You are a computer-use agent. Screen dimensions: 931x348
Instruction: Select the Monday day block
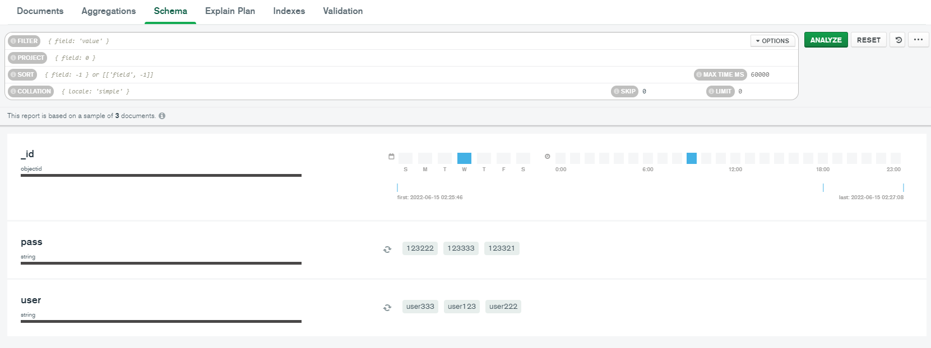pyautogui.click(x=425, y=158)
